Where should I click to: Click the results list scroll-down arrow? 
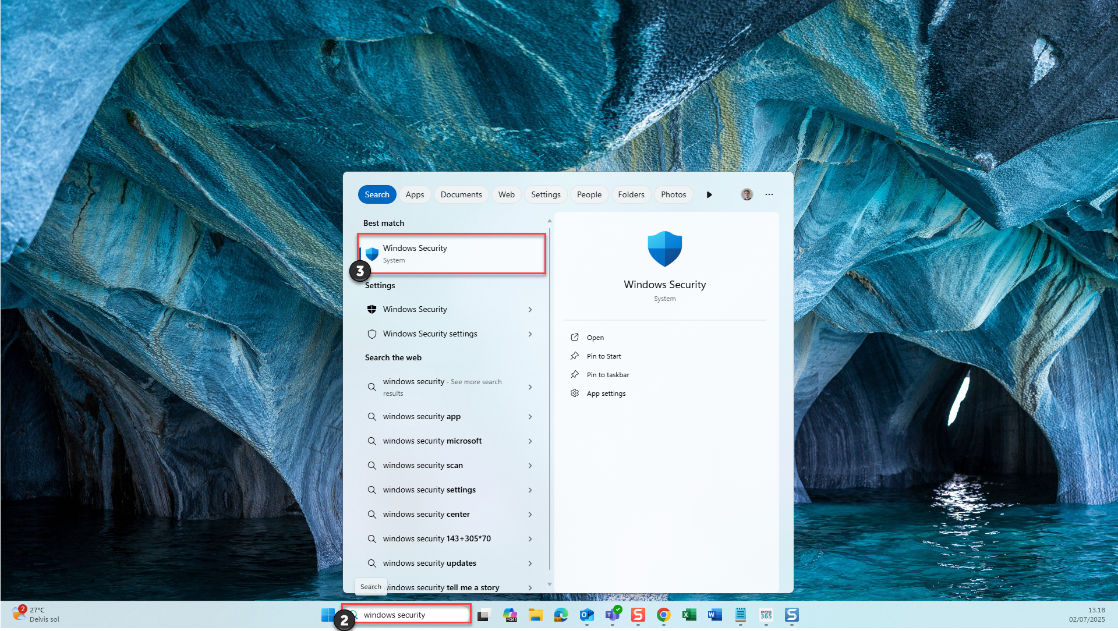(x=549, y=584)
